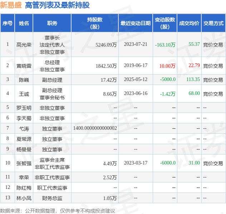Click the date 2025-05-12
Viewport: 226px width, 214px height.
tap(136, 79)
